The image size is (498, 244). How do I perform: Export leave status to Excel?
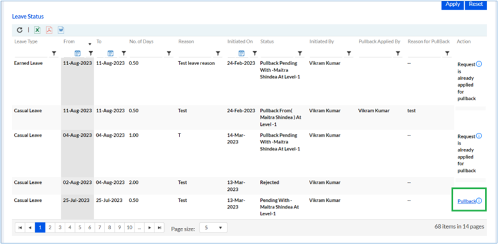[x=37, y=30]
